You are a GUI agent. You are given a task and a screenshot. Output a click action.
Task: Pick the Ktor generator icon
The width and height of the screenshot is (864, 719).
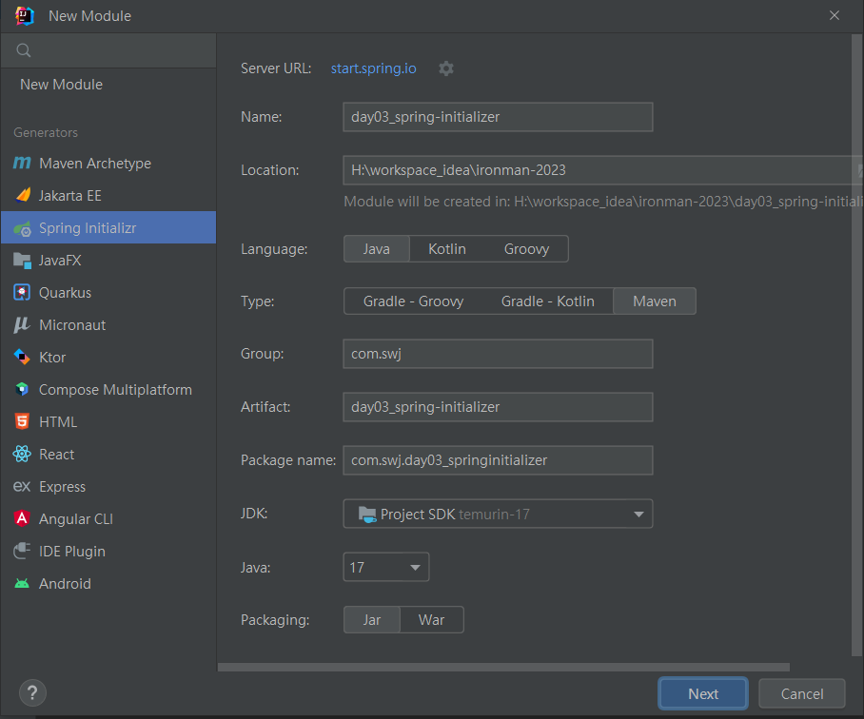pyautogui.click(x=22, y=357)
